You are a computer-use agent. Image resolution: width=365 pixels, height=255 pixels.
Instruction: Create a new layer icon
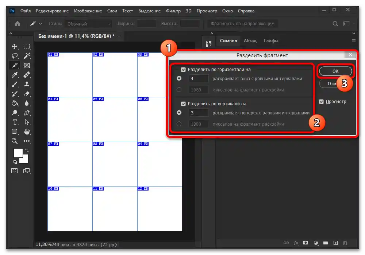pyautogui.click(x=335, y=243)
